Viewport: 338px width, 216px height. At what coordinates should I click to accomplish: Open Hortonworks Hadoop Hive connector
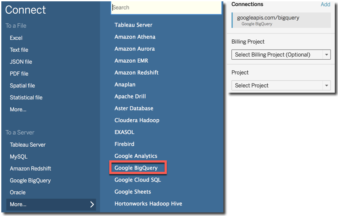click(x=148, y=204)
